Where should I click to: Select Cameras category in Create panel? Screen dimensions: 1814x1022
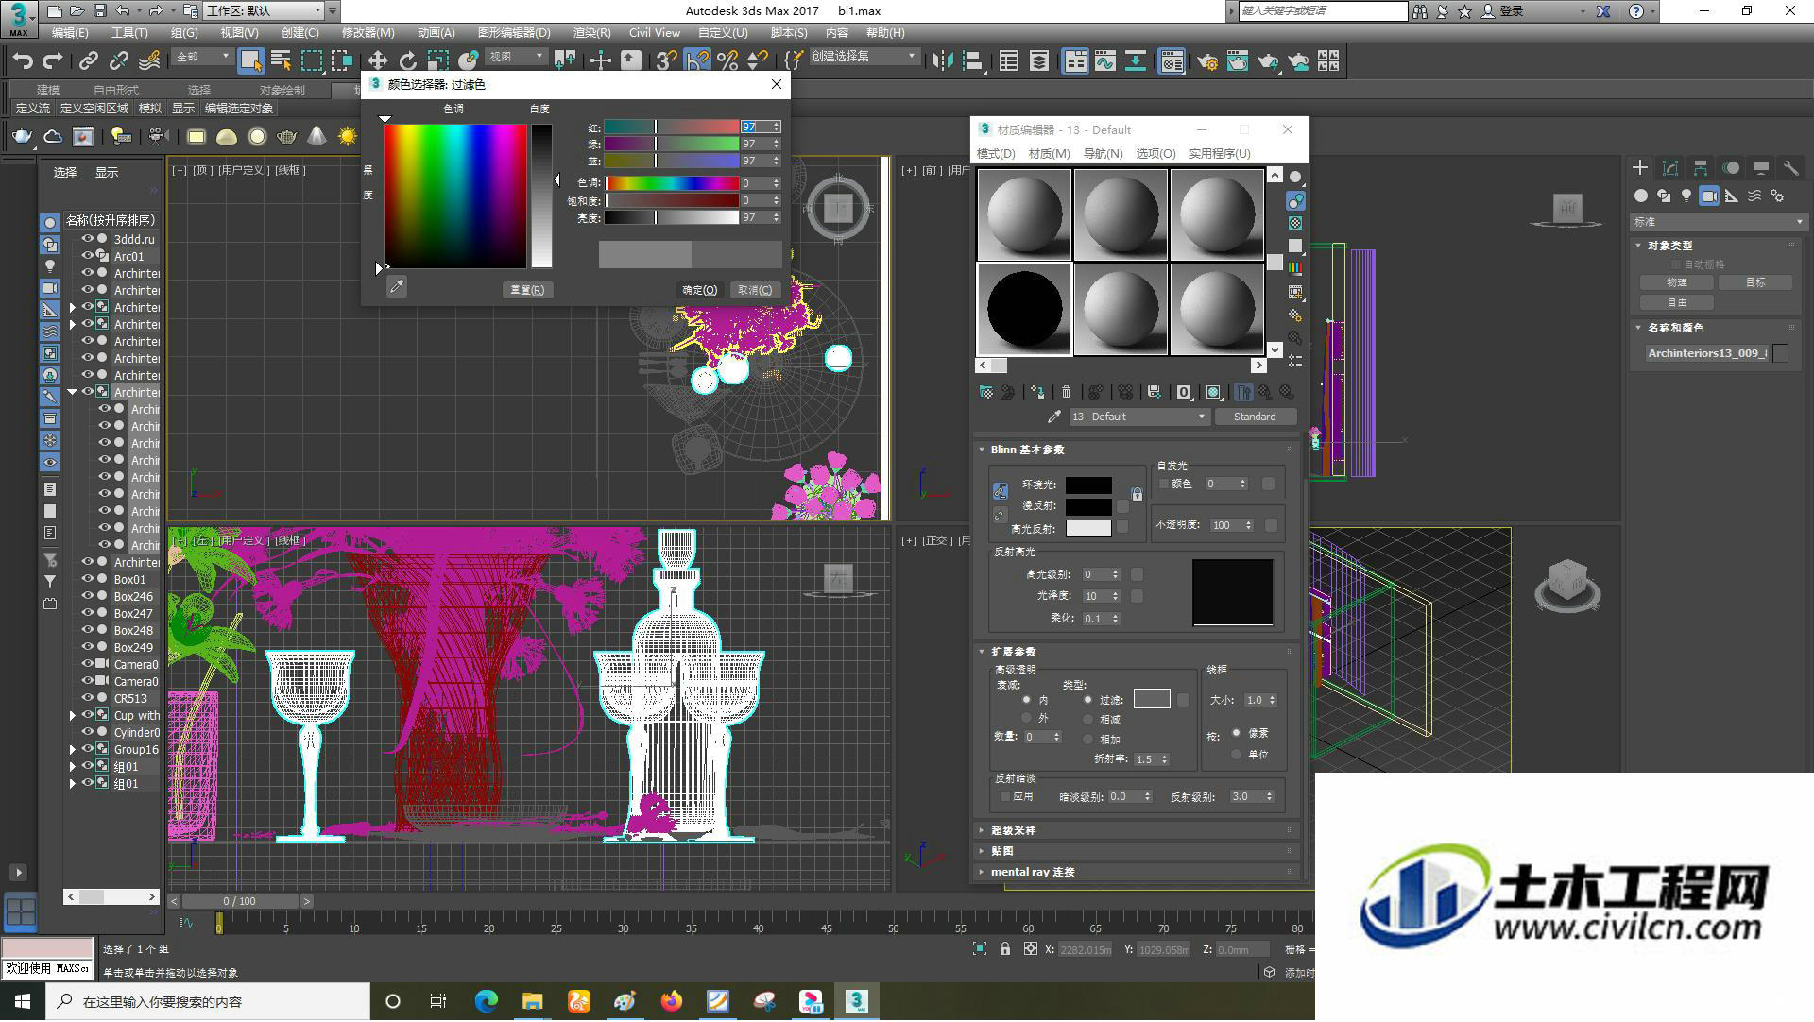pyautogui.click(x=1709, y=196)
